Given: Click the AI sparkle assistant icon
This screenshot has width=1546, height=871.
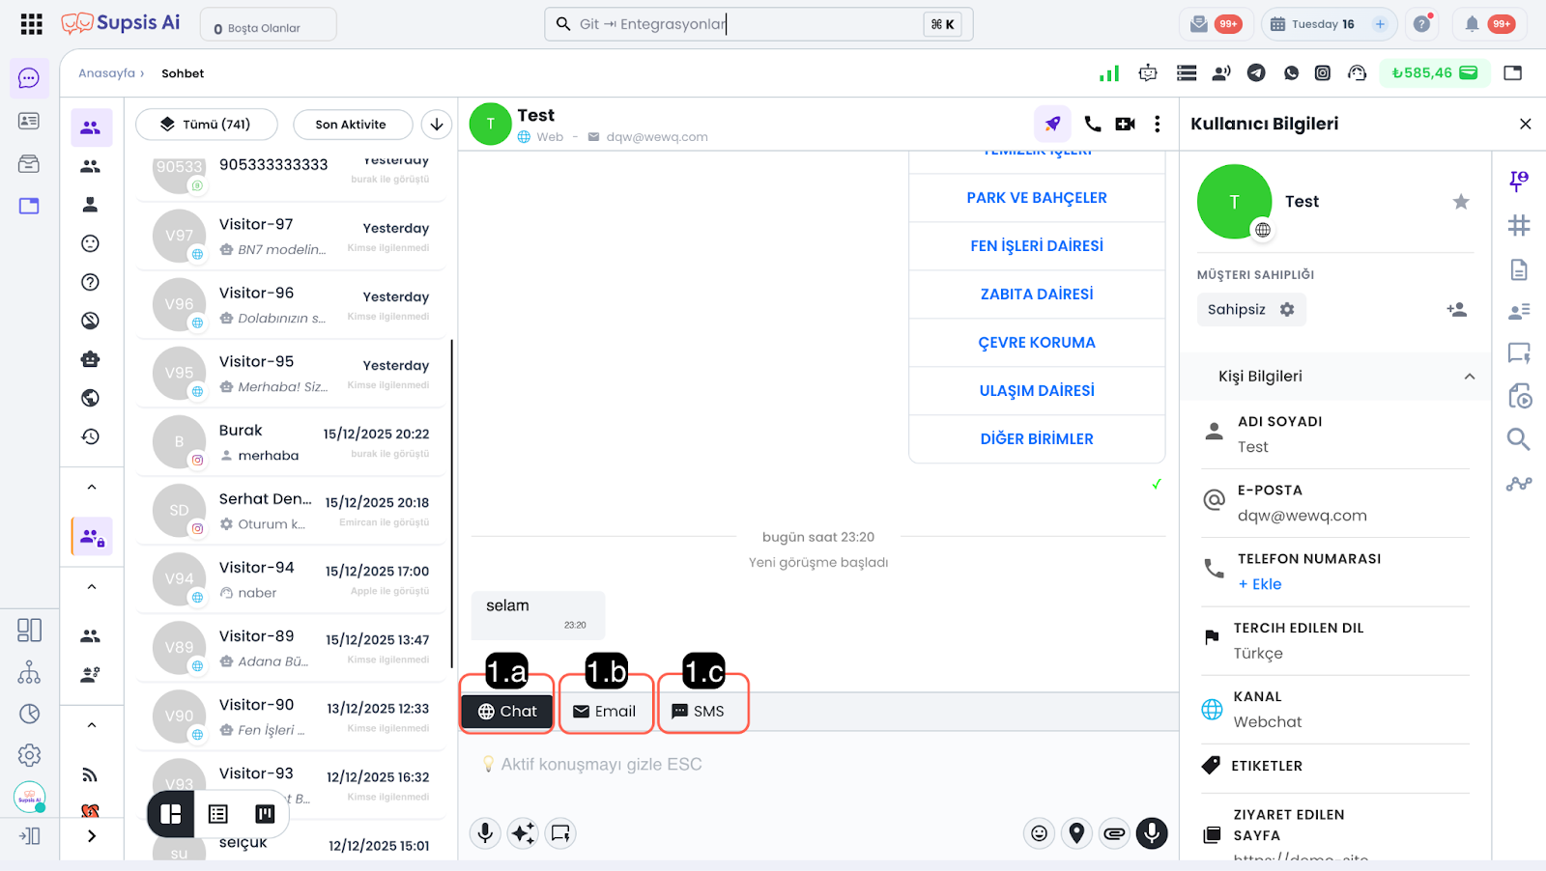Looking at the screenshot, I should click(523, 833).
